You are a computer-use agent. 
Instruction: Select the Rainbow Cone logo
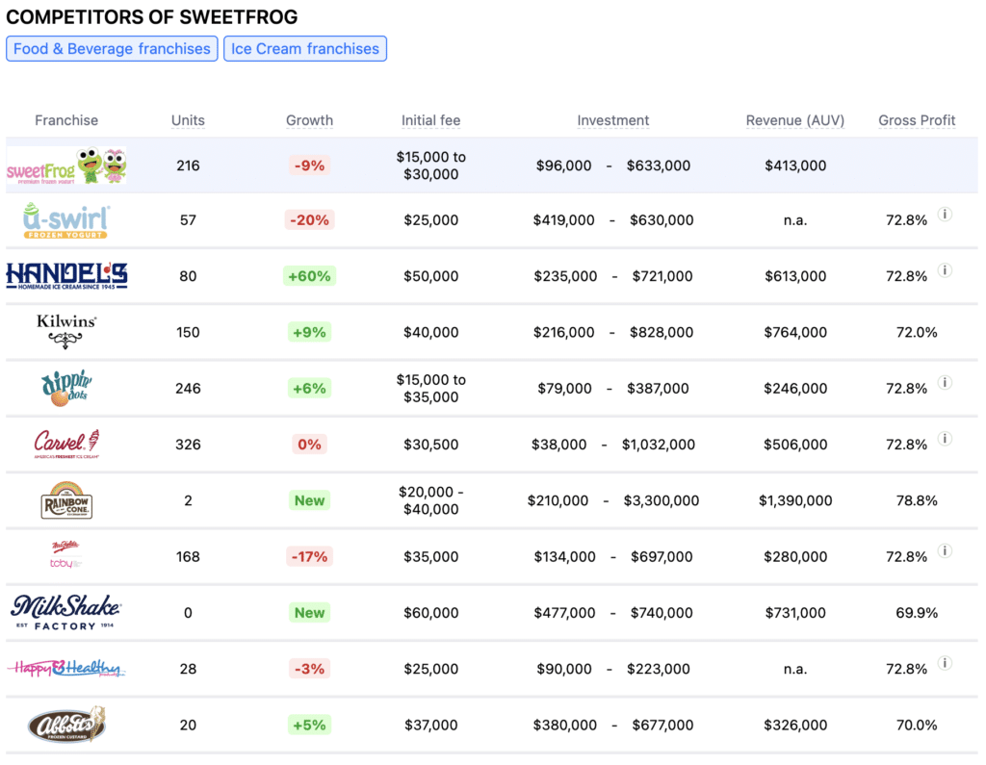click(66, 500)
